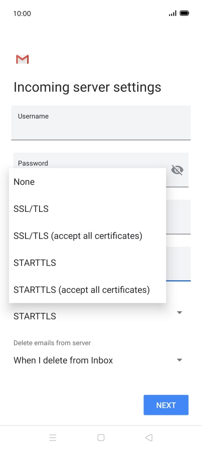Select SSL/TLS (accept all certificates)

pyautogui.click(x=87, y=236)
